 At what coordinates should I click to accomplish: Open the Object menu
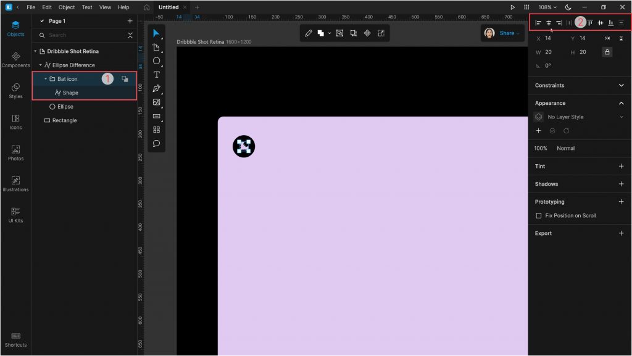click(67, 7)
